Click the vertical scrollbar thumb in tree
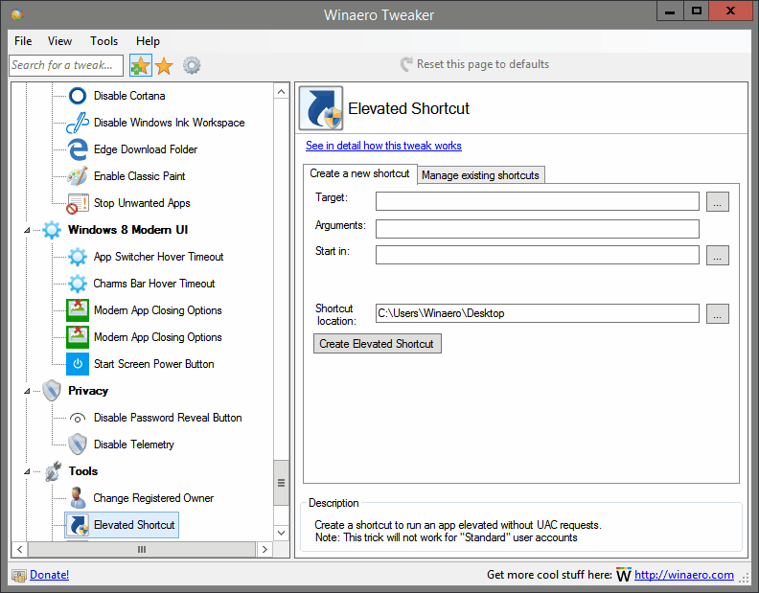 coord(281,483)
